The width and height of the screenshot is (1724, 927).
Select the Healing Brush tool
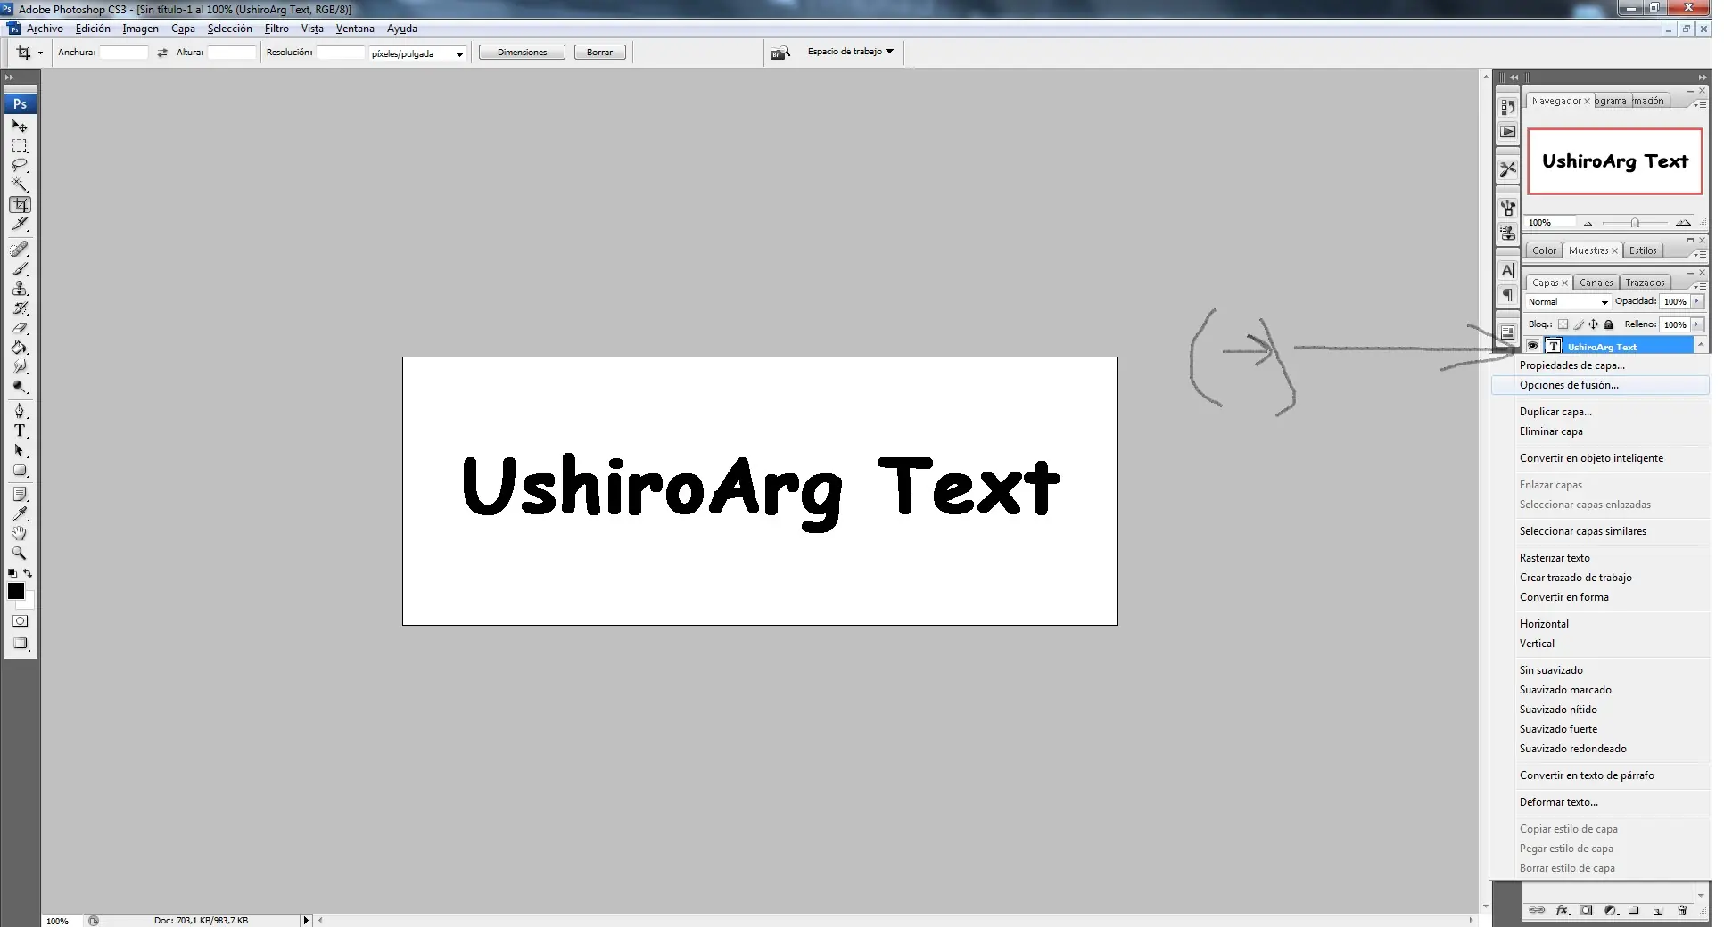click(x=20, y=249)
